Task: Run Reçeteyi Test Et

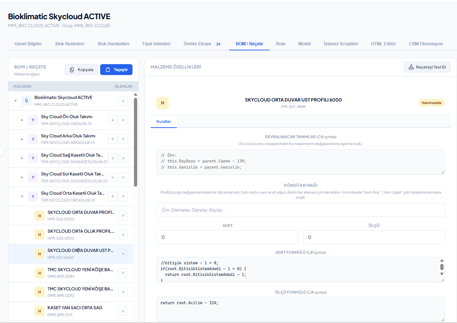Action: pos(427,67)
